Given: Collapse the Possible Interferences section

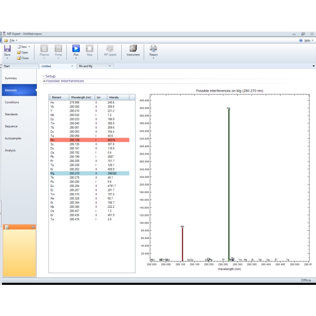Looking at the screenshot, I should click(44, 81).
